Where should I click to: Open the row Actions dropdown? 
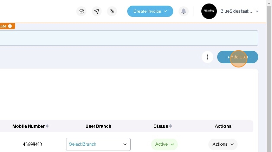tap(223, 144)
